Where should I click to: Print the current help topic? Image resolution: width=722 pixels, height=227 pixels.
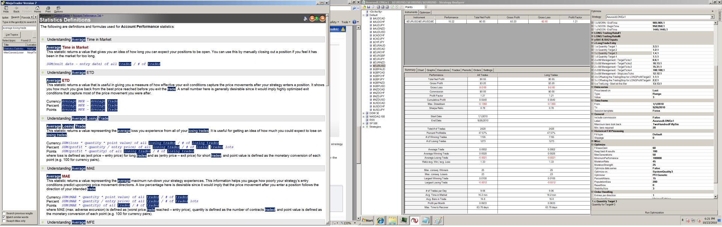48,9
